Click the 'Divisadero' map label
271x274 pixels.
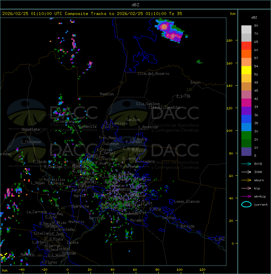145,161
